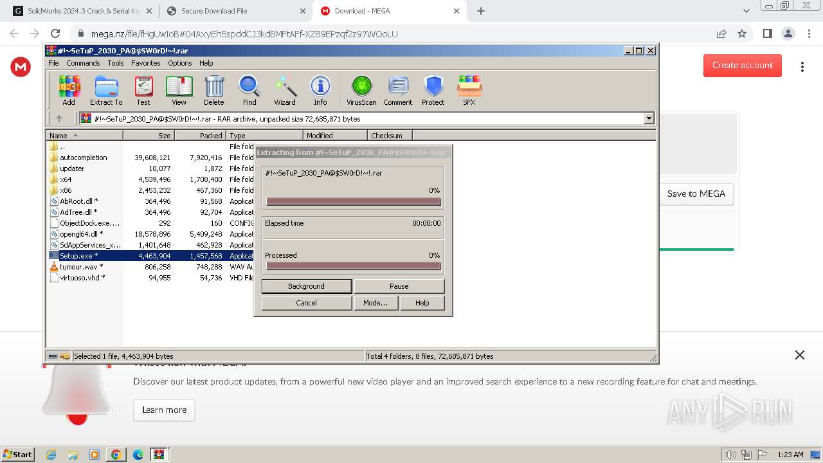Click the share page icon in address bar
This screenshot has height=463, width=823.
click(x=721, y=33)
